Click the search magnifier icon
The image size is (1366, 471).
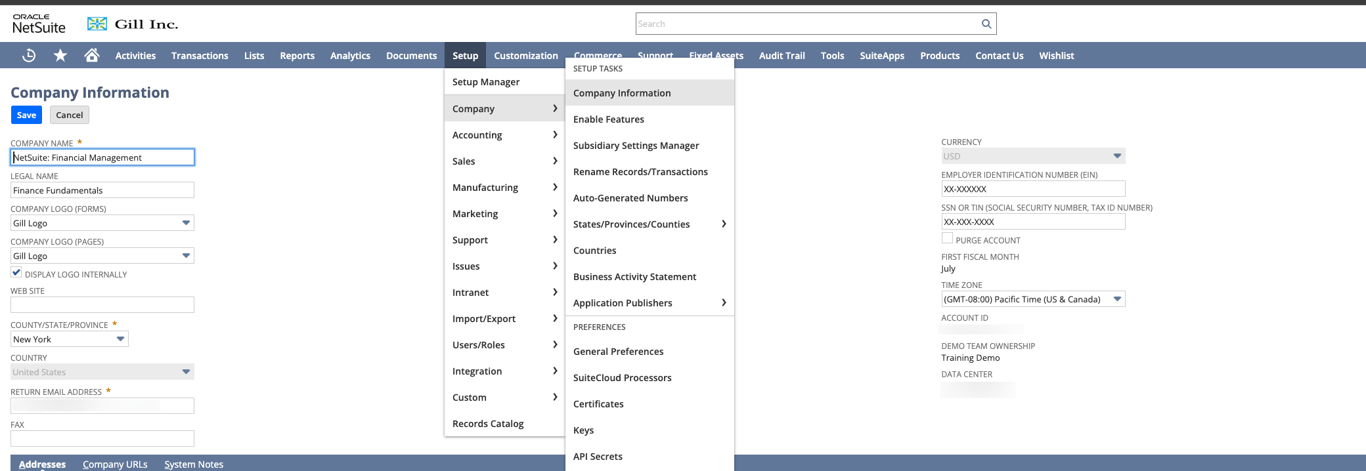[x=986, y=24]
